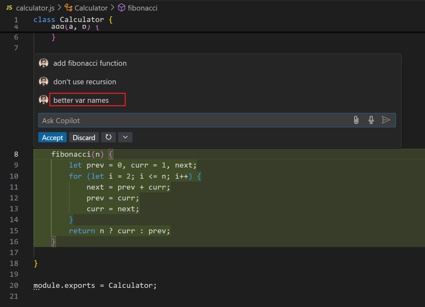Image resolution: width=425 pixels, height=307 pixels.
Task: Start voice input with the microphone icon
Action: 371,120
